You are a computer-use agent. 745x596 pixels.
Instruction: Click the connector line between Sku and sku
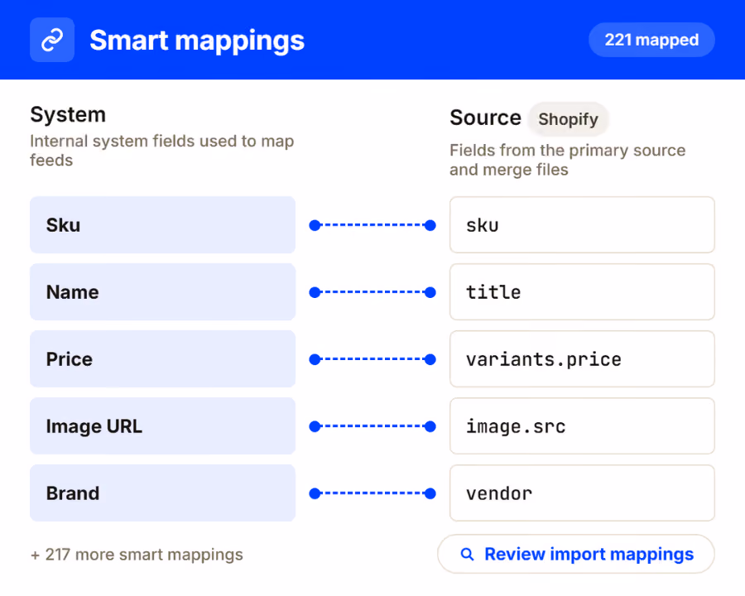[372, 225]
